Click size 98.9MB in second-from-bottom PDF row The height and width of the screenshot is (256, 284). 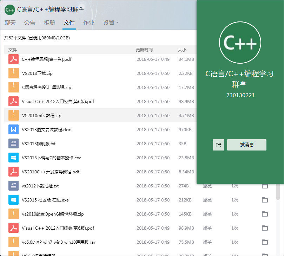click(186, 228)
